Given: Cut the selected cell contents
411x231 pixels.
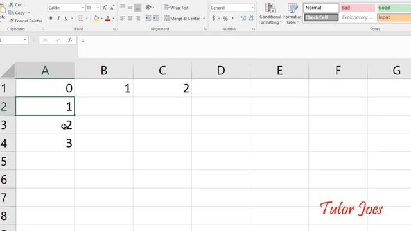Looking at the screenshot, I should (15, 4).
